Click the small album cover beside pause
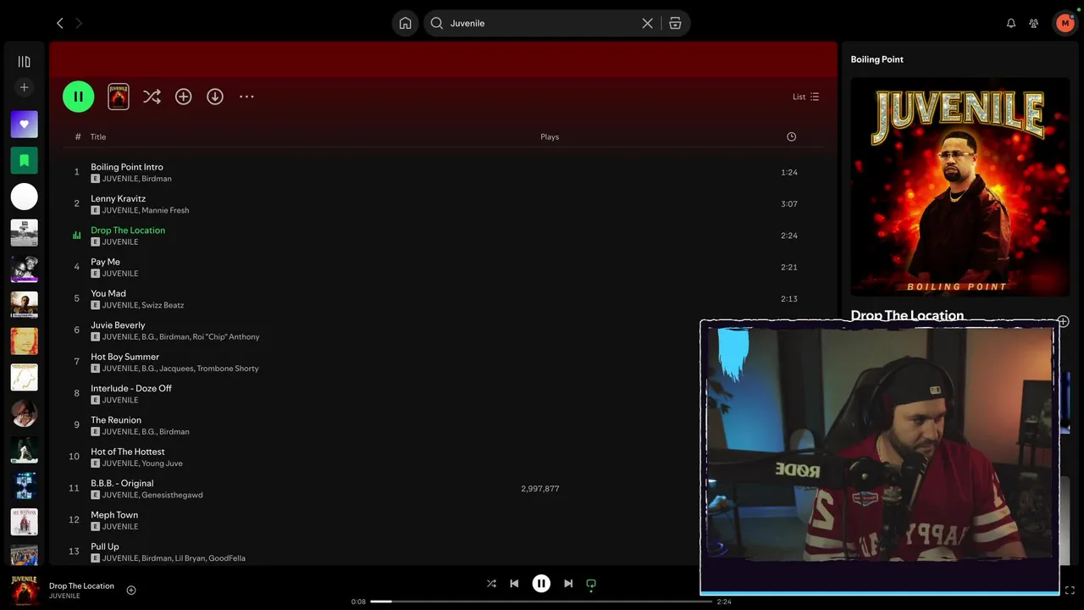Screen dimensions: 1084x610 pyautogui.click(x=119, y=97)
